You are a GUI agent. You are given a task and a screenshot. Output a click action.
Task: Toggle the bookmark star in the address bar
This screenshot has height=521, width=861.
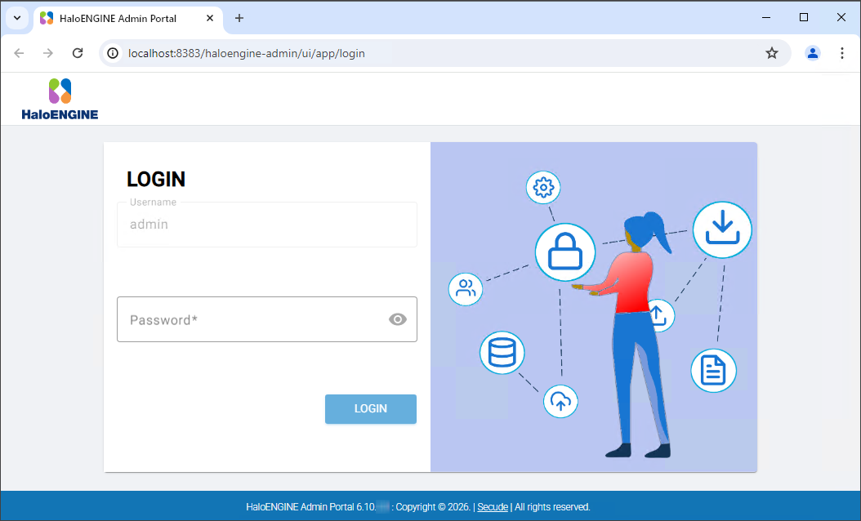[x=772, y=52]
